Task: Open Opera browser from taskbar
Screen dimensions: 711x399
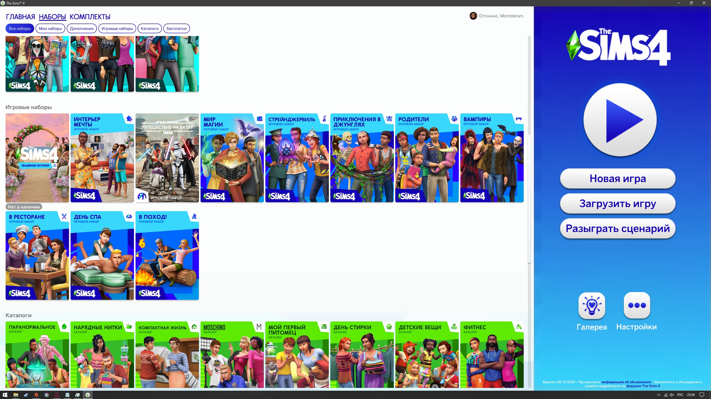Action: pos(57,395)
